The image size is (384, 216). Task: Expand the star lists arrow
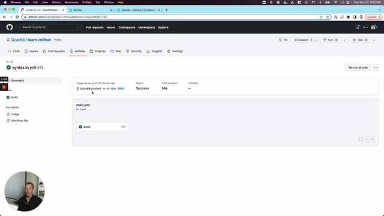pyautogui.click(x=374, y=40)
